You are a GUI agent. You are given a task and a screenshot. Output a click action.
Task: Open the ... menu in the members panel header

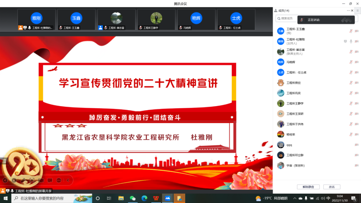348,10
